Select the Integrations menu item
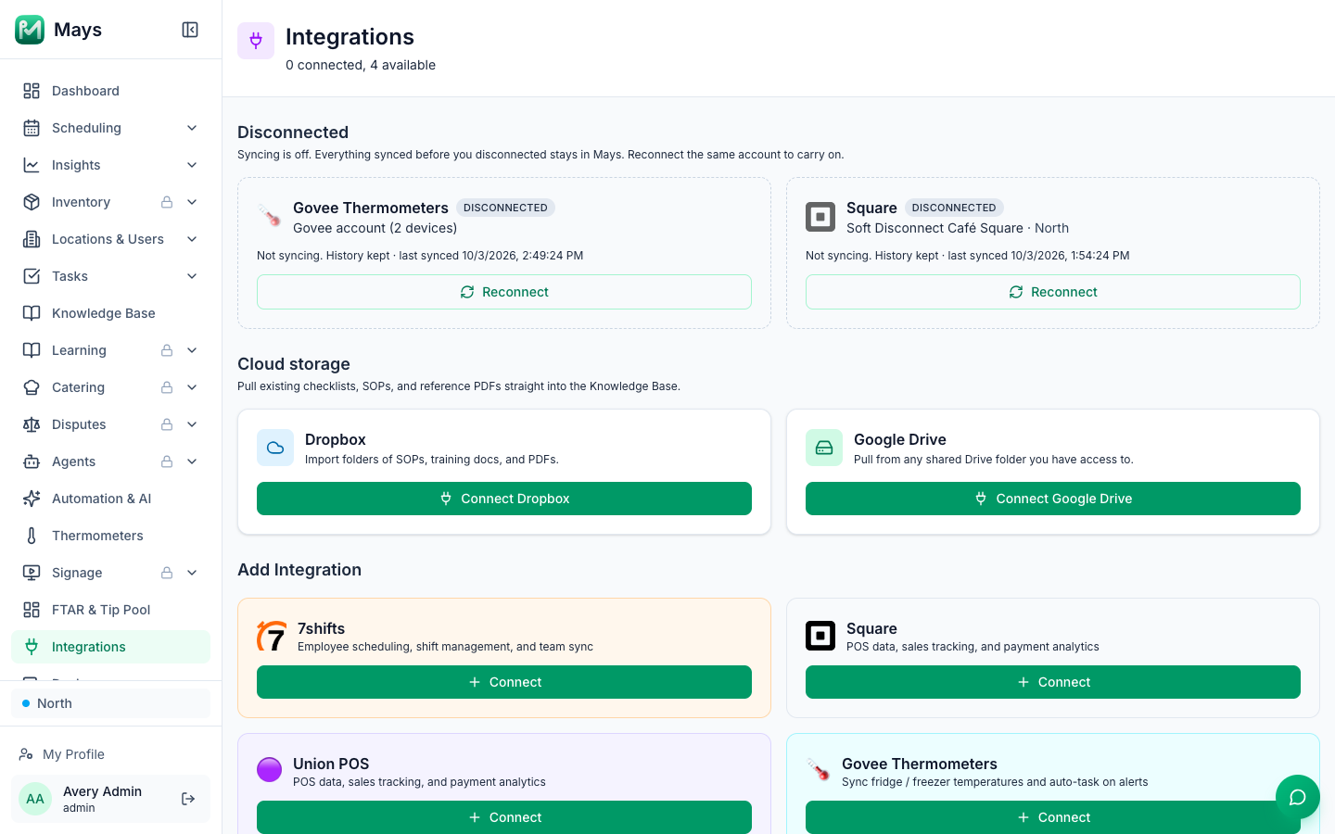Image resolution: width=1335 pixels, height=834 pixels. 110,647
